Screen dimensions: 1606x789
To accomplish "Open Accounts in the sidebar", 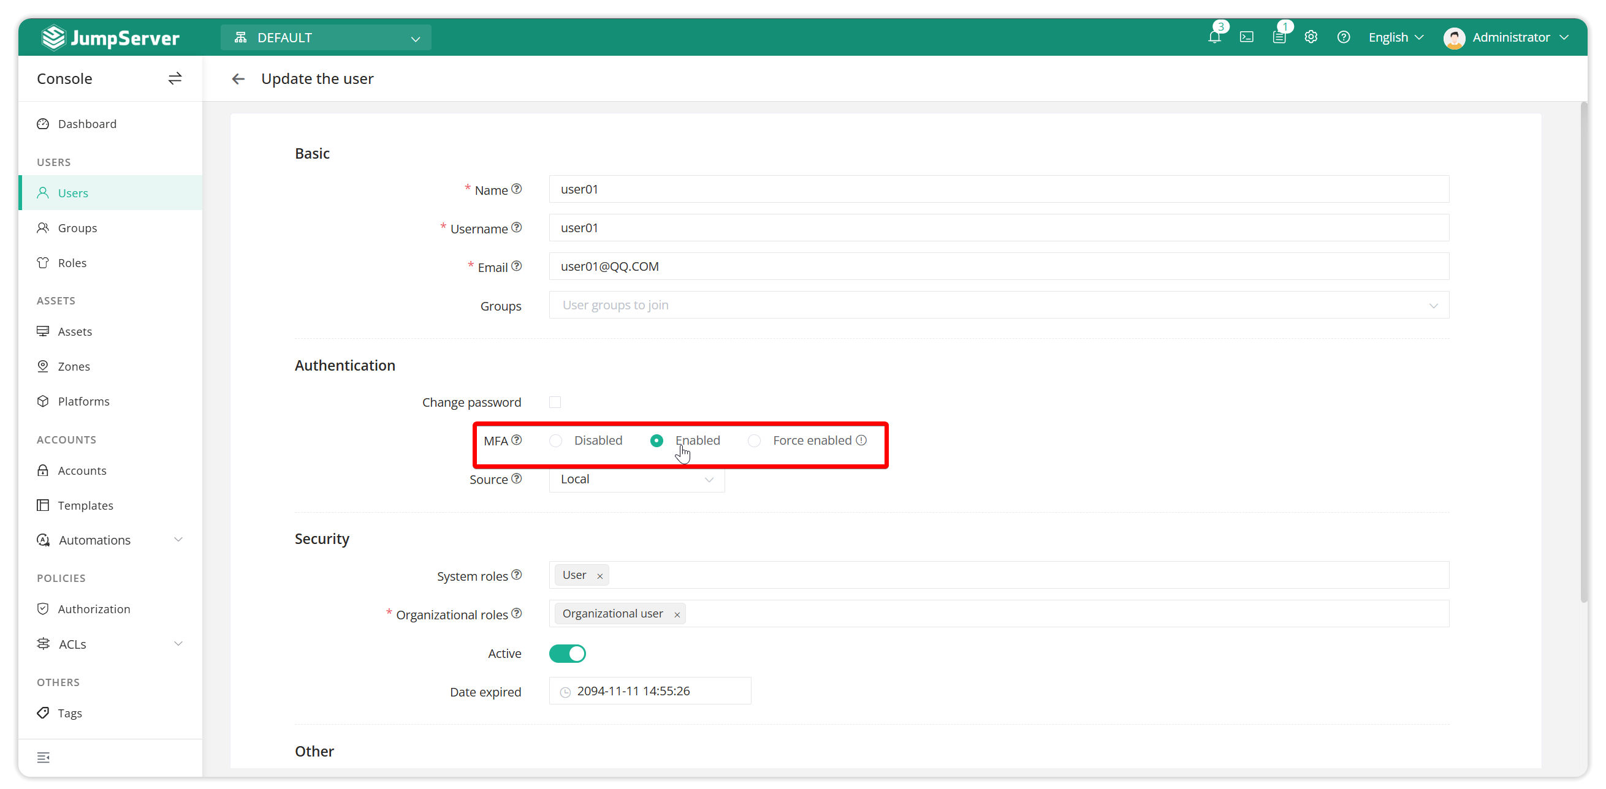I will (110, 470).
